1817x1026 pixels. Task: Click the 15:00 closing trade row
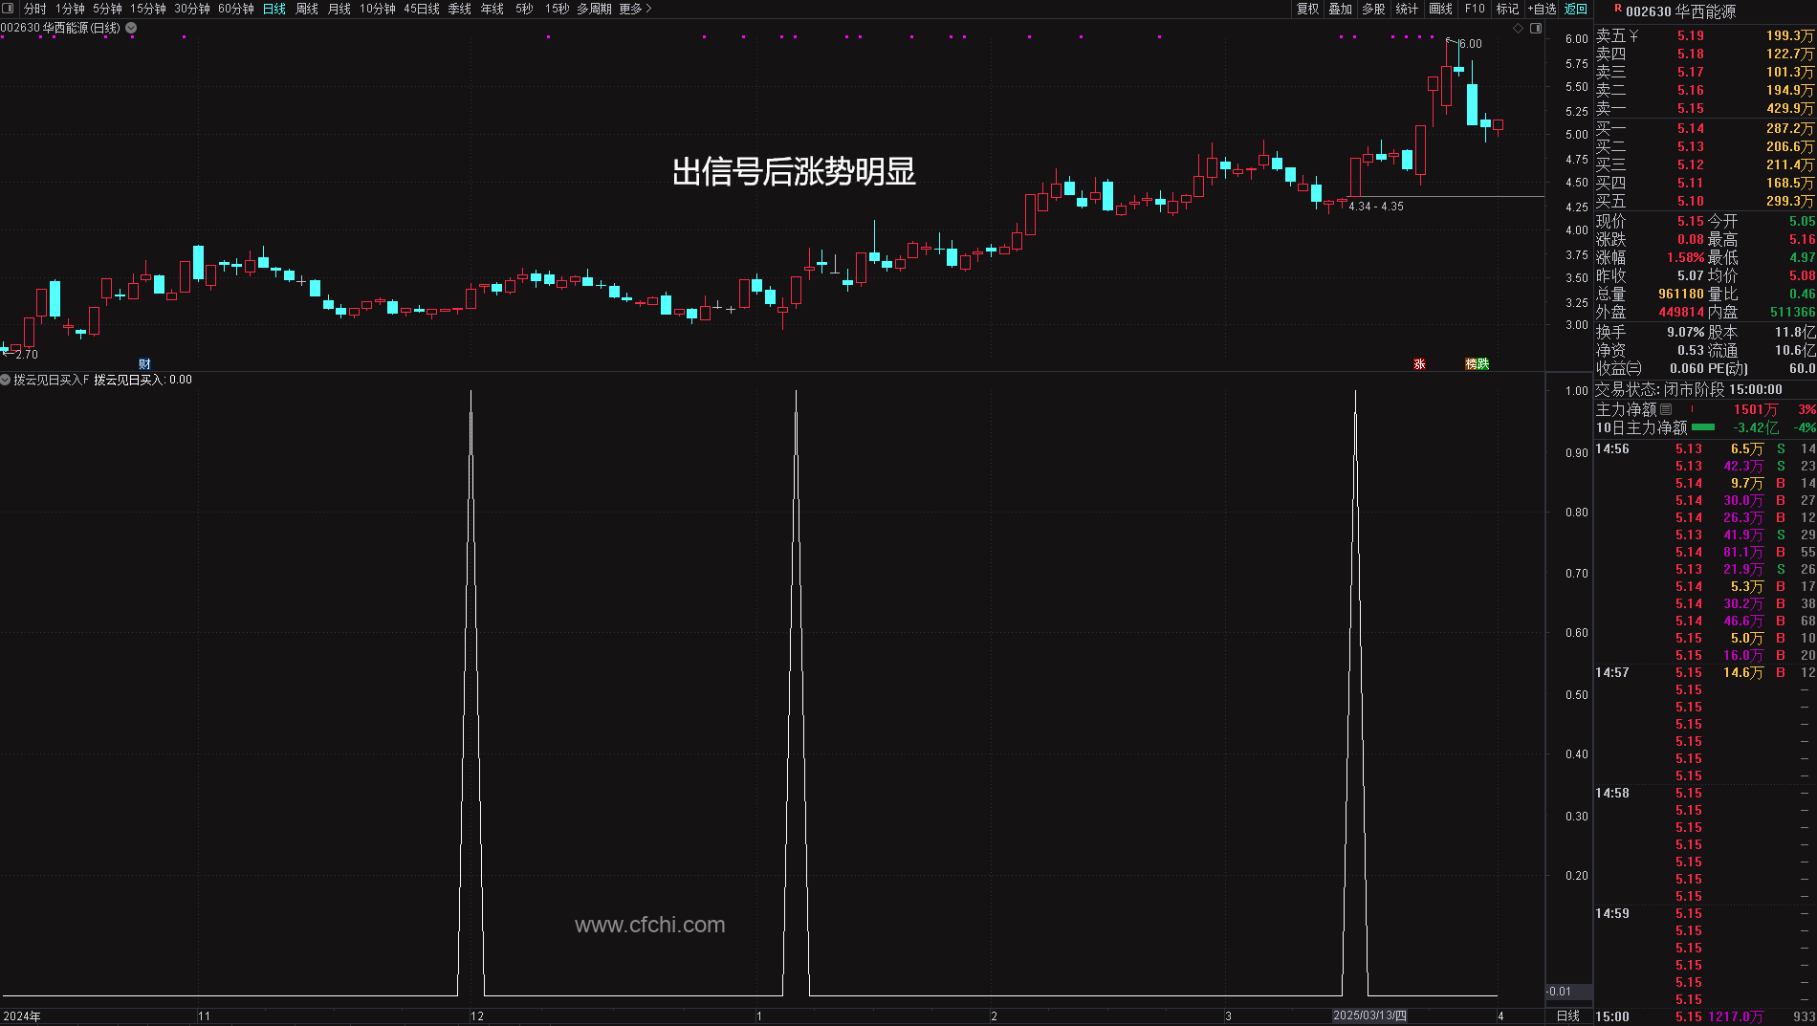[x=1705, y=1016]
